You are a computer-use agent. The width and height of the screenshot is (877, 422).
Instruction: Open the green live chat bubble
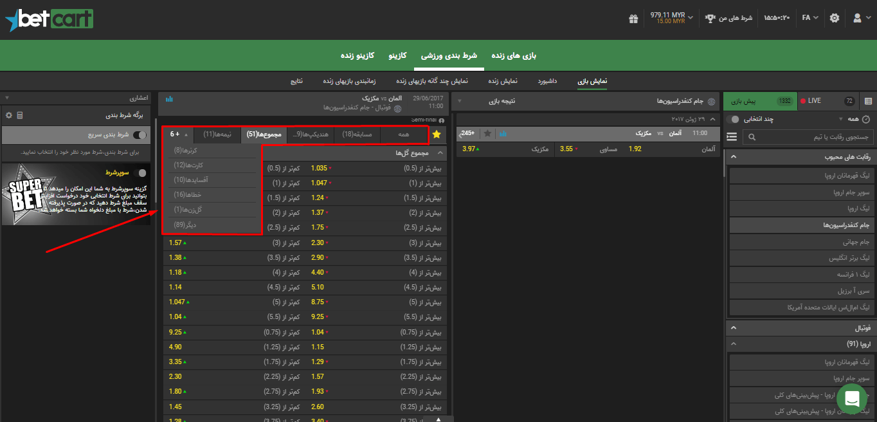(853, 399)
